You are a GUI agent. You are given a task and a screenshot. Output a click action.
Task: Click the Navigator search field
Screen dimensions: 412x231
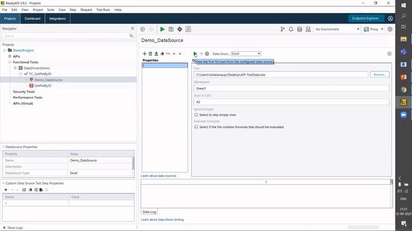coord(66,36)
